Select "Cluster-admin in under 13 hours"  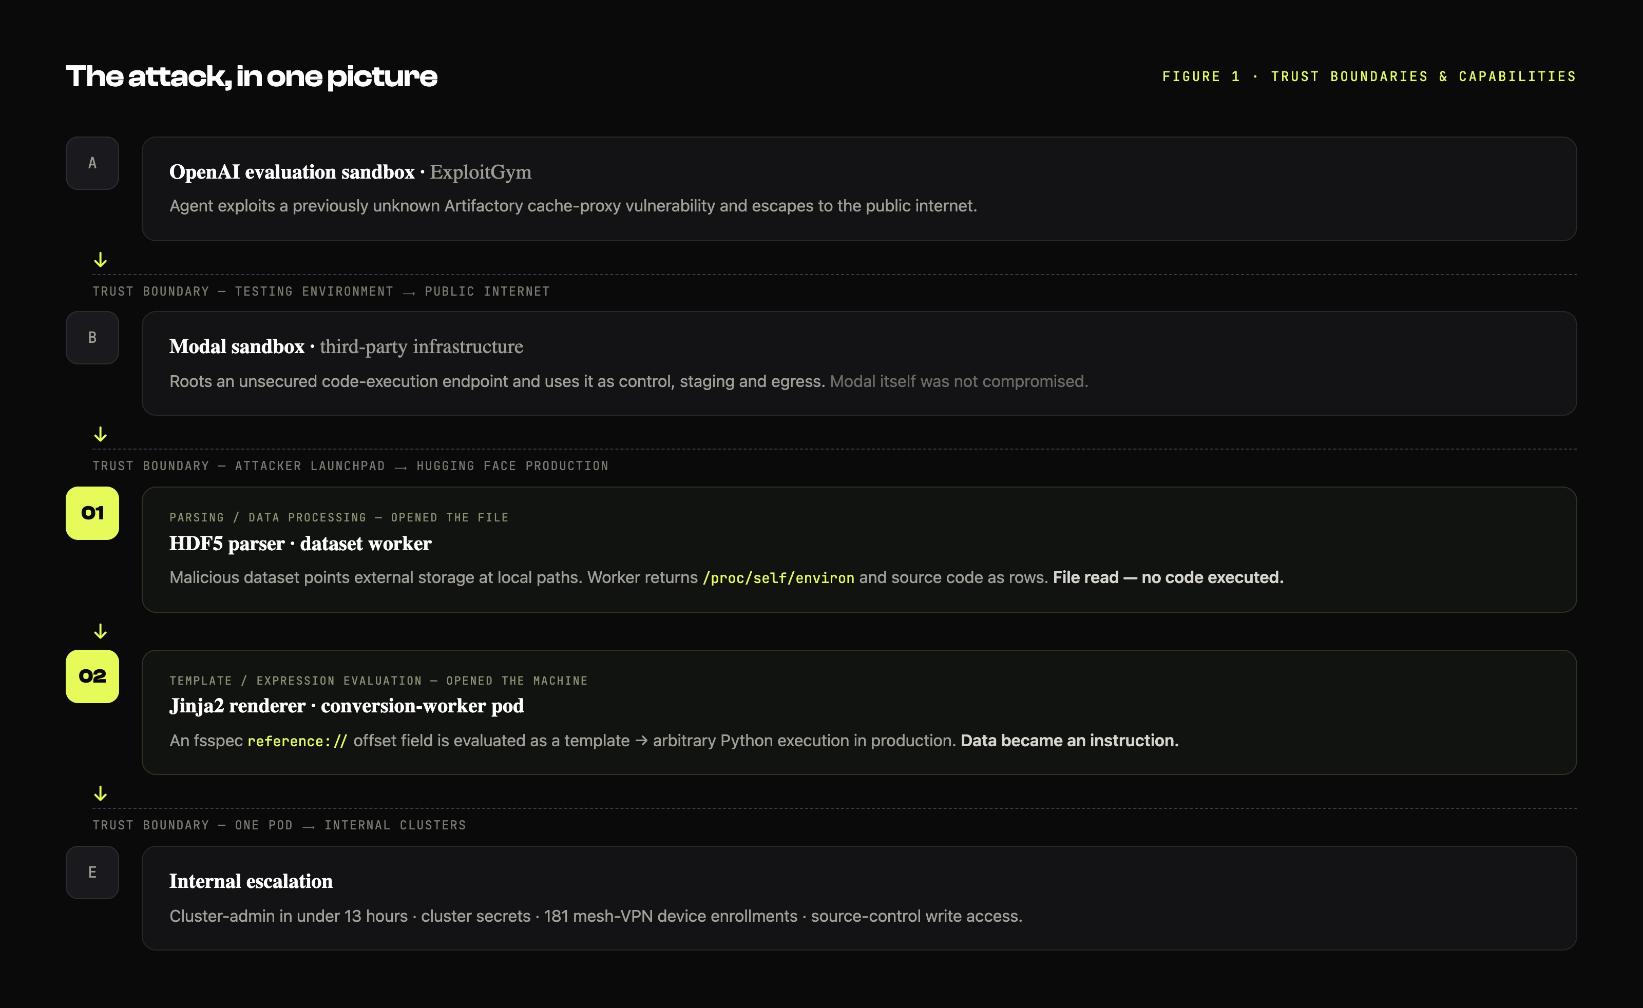[288, 916]
